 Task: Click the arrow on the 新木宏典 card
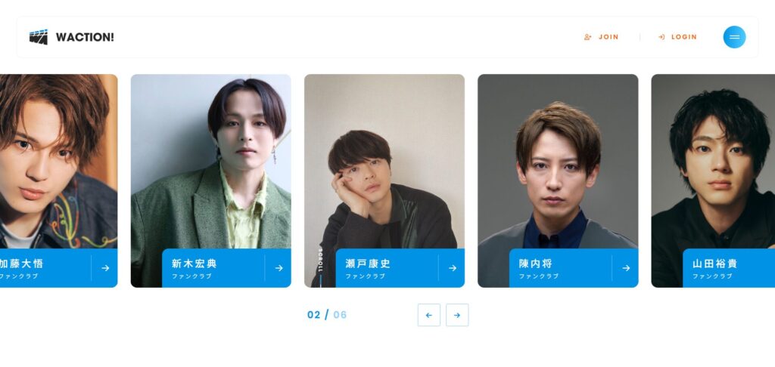pos(279,268)
